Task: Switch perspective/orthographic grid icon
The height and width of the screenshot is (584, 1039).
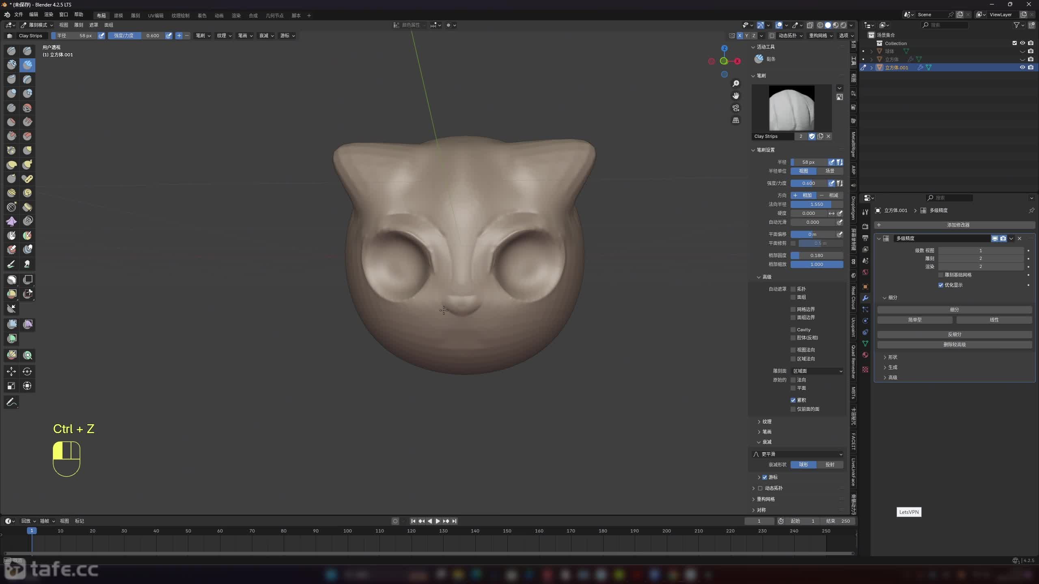Action: coord(735,120)
